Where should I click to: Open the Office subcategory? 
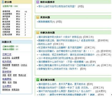click(5, 68)
